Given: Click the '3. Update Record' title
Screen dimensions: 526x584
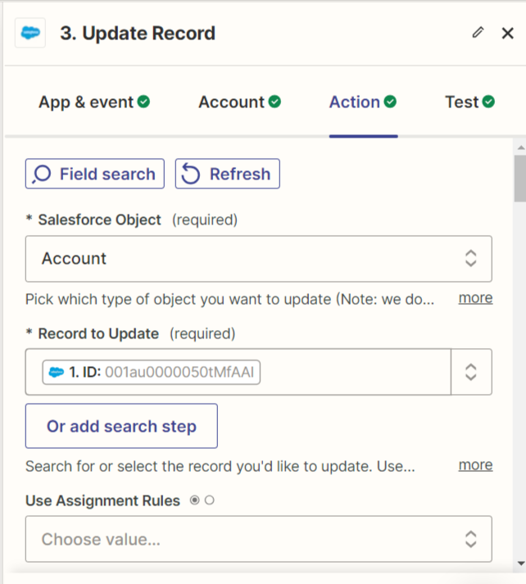Looking at the screenshot, I should 138,33.
